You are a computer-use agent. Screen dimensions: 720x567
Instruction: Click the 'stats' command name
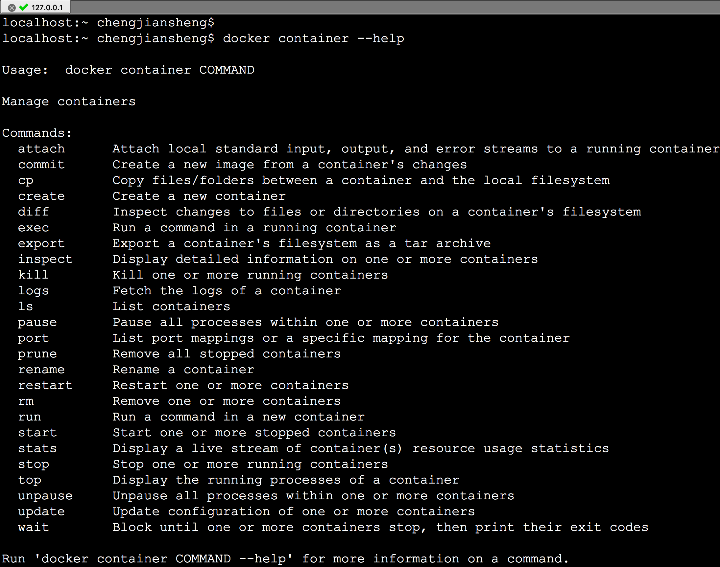37,448
